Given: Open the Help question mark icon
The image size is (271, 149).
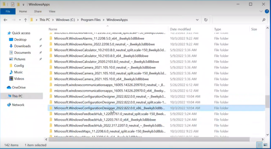Looking at the screenshot, I should 267,11.
